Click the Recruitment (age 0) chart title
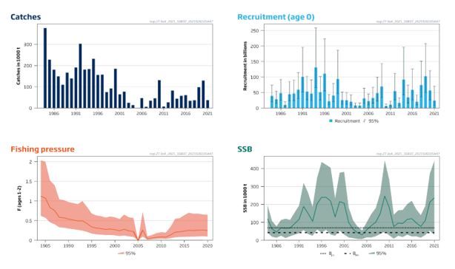Image resolution: width=455 pixels, height=269 pixels. tap(276, 17)
